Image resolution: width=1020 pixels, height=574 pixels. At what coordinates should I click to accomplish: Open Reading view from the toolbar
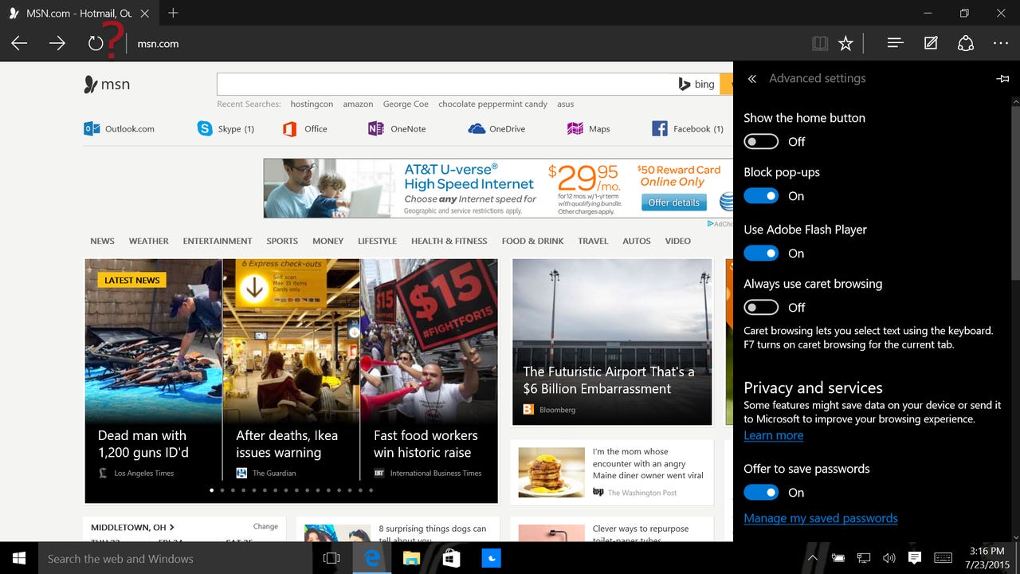point(820,43)
